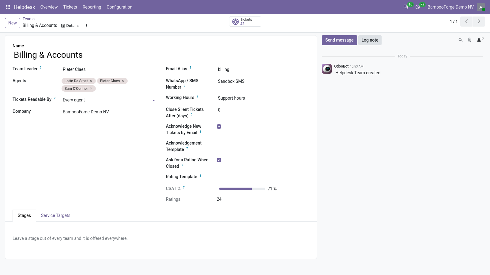Open Tickets menu in top bar
This screenshot has width=490, height=275.
pyautogui.click(x=70, y=7)
